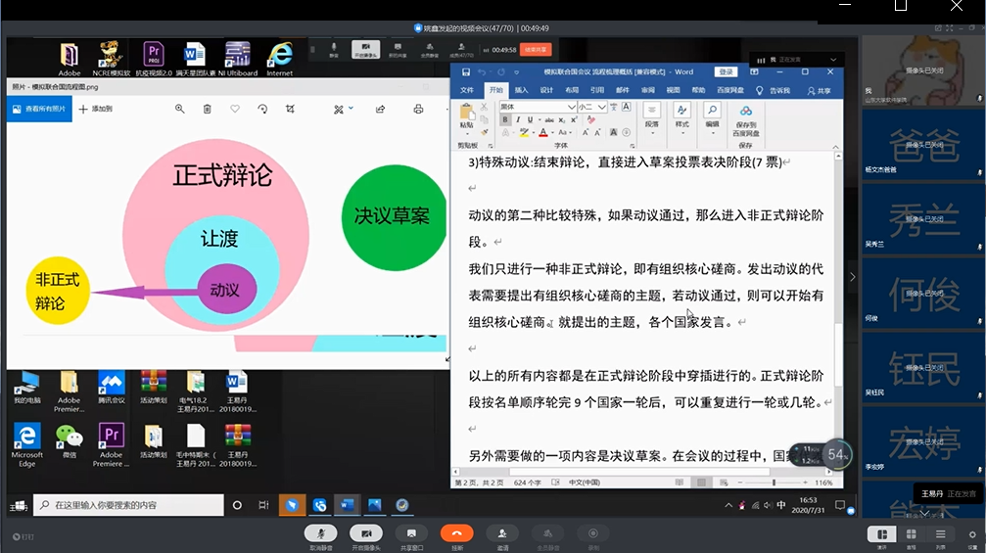Switch to the 插入 ribbon tab

[521, 90]
